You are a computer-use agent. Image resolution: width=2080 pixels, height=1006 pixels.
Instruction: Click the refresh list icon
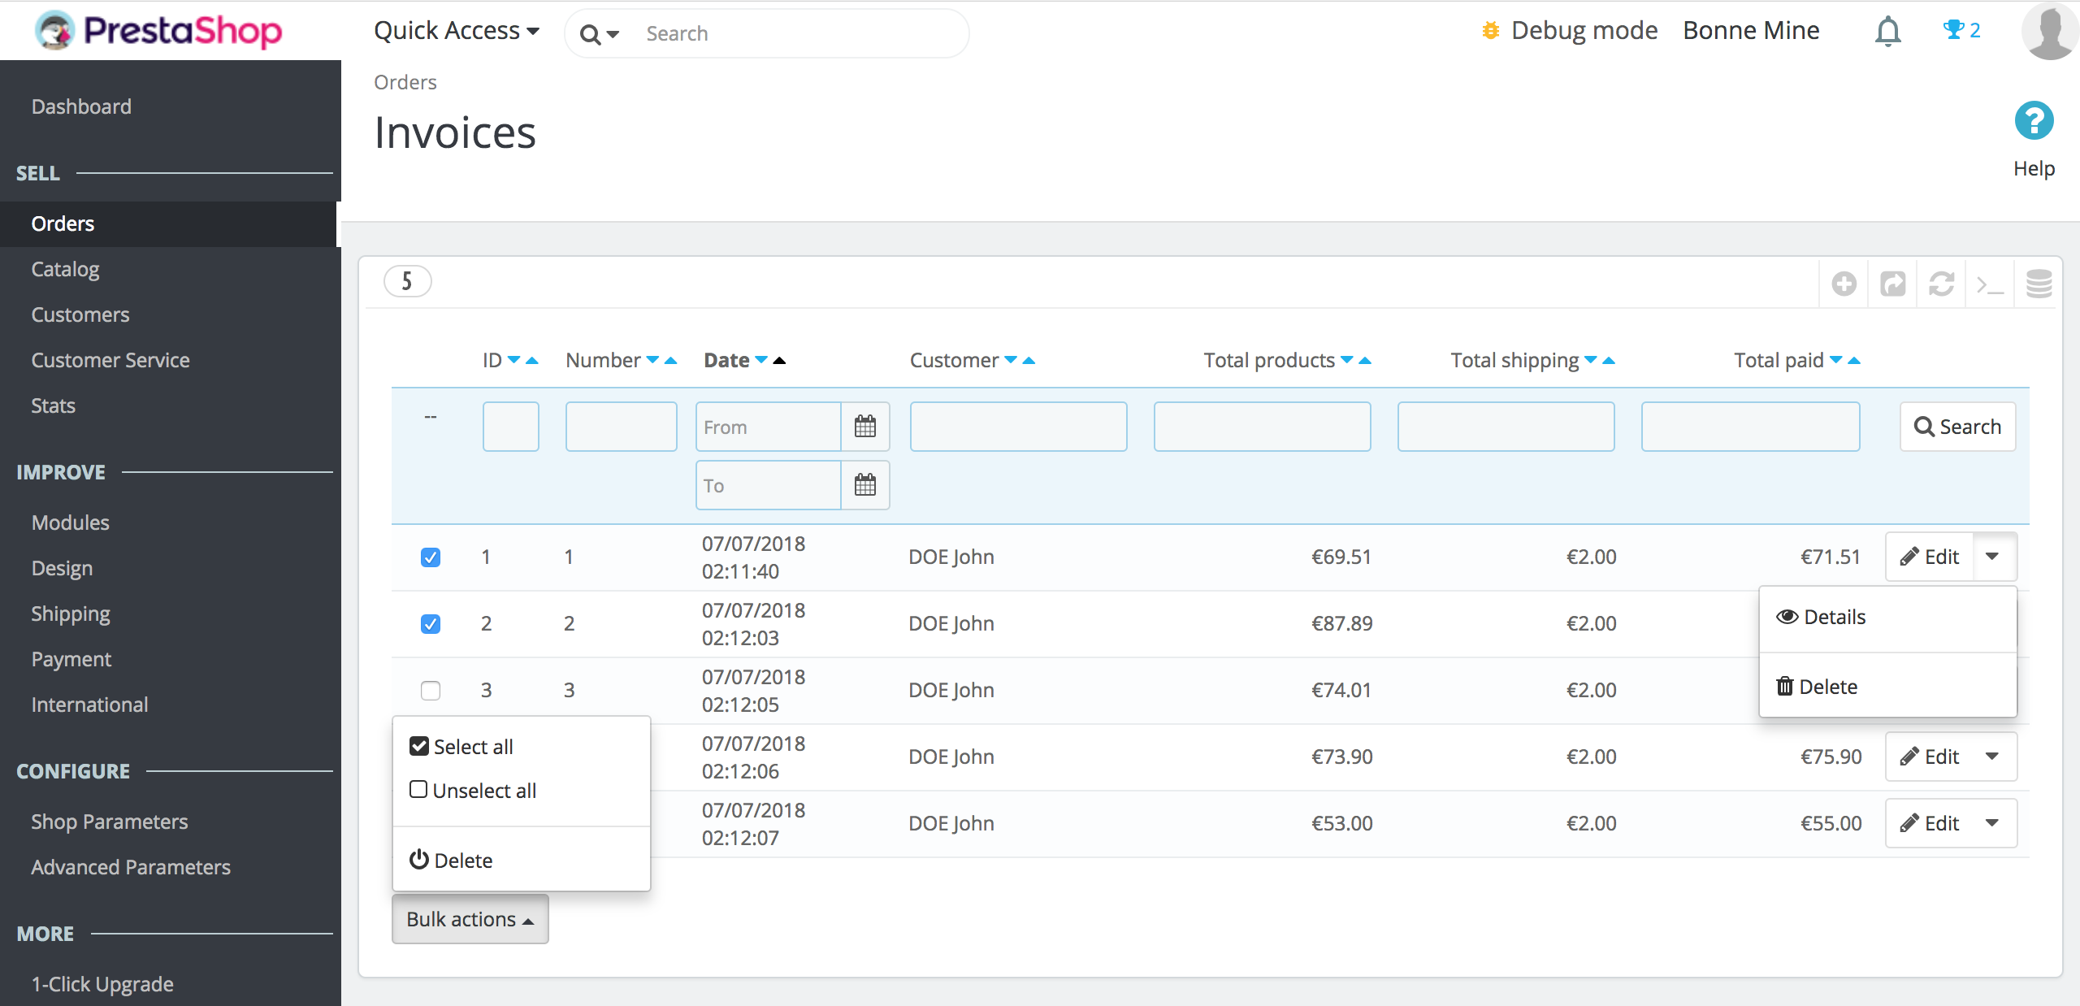click(1941, 284)
